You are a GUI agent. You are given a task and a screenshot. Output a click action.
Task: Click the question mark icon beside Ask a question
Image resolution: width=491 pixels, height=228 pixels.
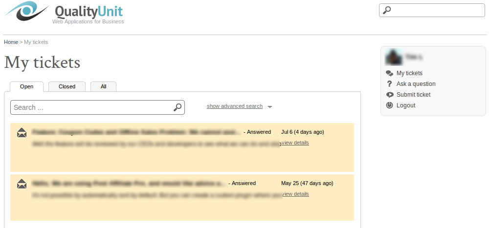(389, 84)
